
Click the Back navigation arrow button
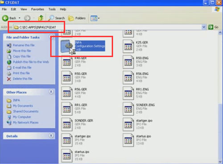(5, 18)
